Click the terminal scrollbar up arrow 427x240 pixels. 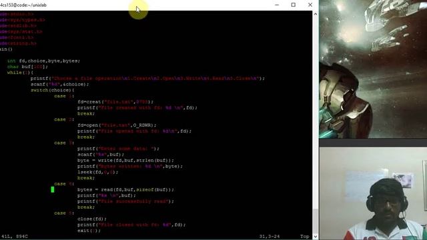(316, 14)
